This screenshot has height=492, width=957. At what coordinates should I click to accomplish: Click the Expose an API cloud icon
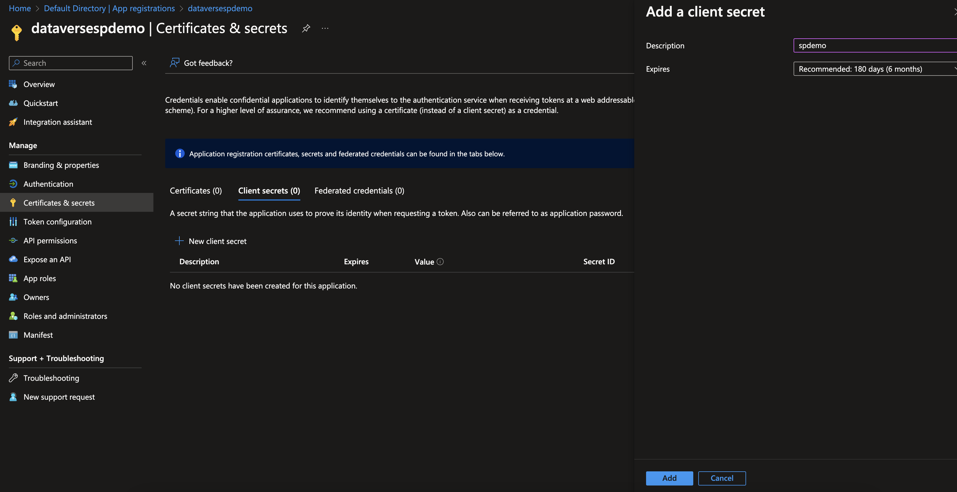point(13,259)
